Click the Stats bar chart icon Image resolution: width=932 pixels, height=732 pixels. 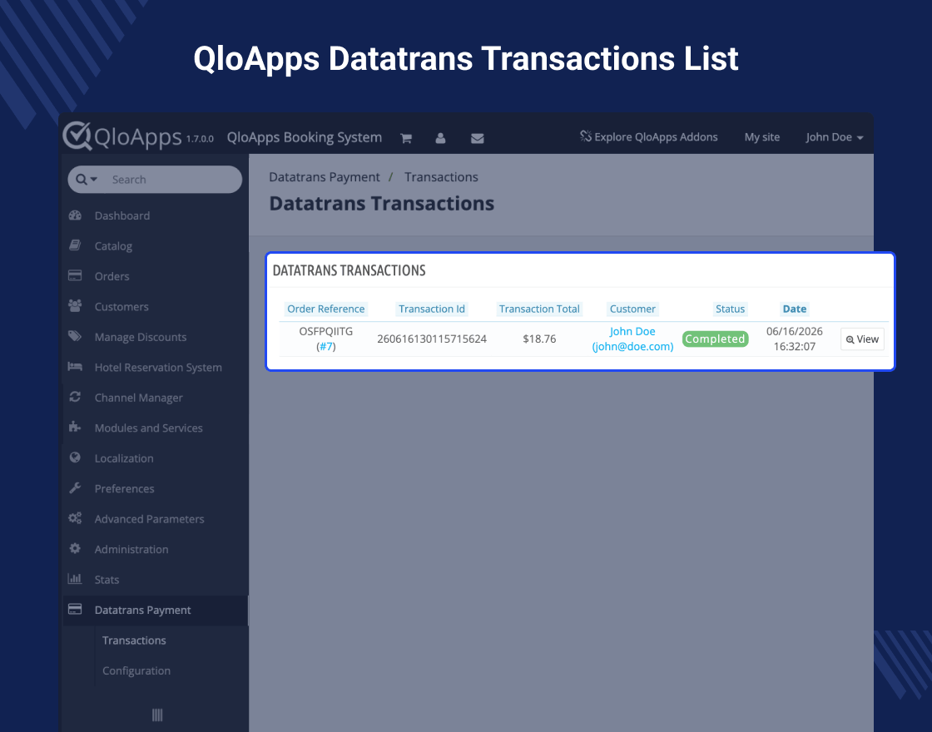[75, 579]
